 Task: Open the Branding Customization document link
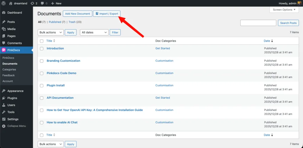tap(63, 61)
